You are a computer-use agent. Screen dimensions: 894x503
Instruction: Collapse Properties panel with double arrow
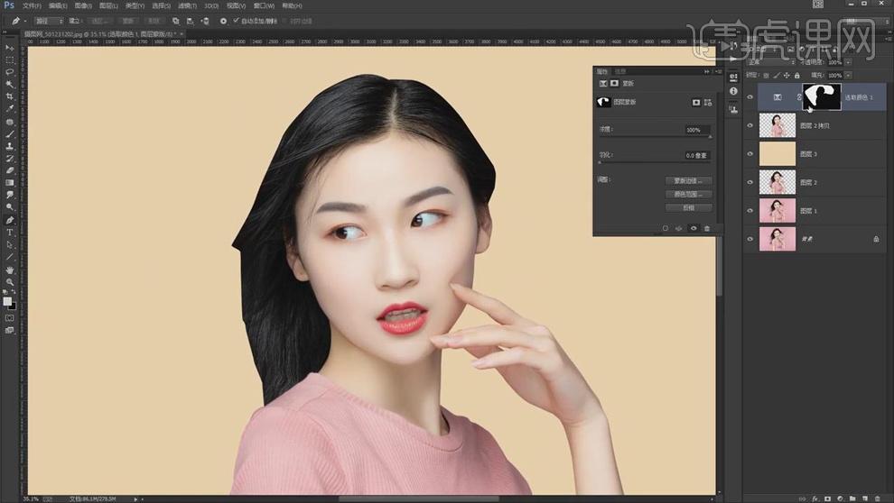point(706,72)
